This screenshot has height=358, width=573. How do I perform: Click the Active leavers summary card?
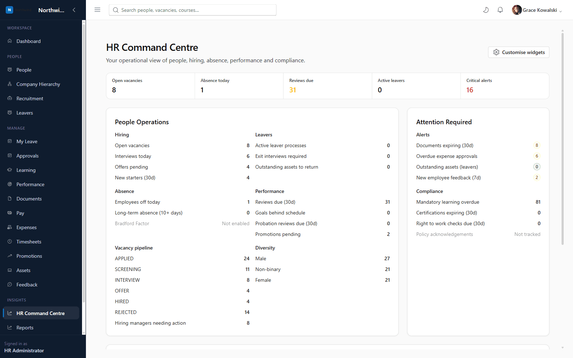[416, 86]
